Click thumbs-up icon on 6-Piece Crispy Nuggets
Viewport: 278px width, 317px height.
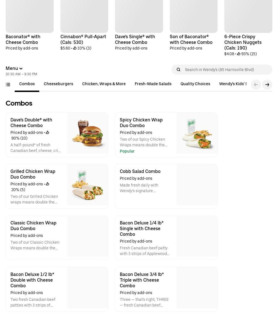[239, 54]
